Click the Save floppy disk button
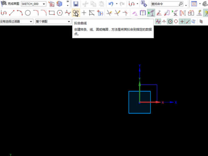Image resolution: width=208 pixels, height=156 pixels. 76,4
